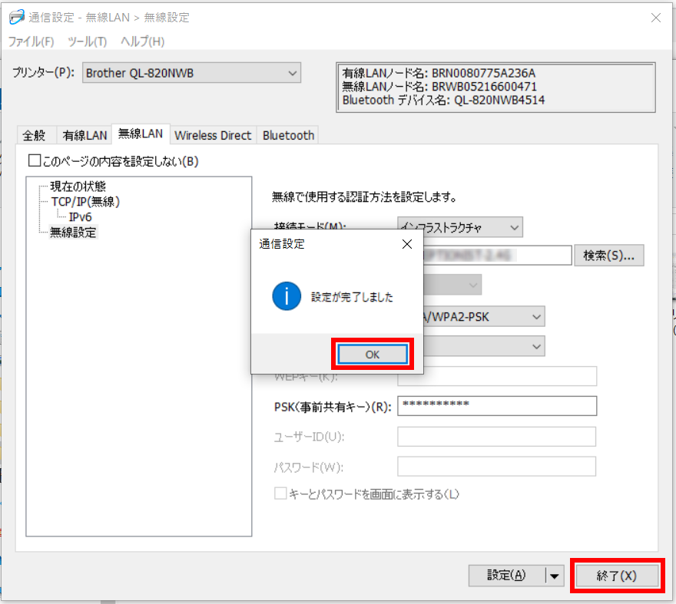Screen dimensions: 676x604
Task: Select 無線設定 in the tree
Action: coord(73,233)
